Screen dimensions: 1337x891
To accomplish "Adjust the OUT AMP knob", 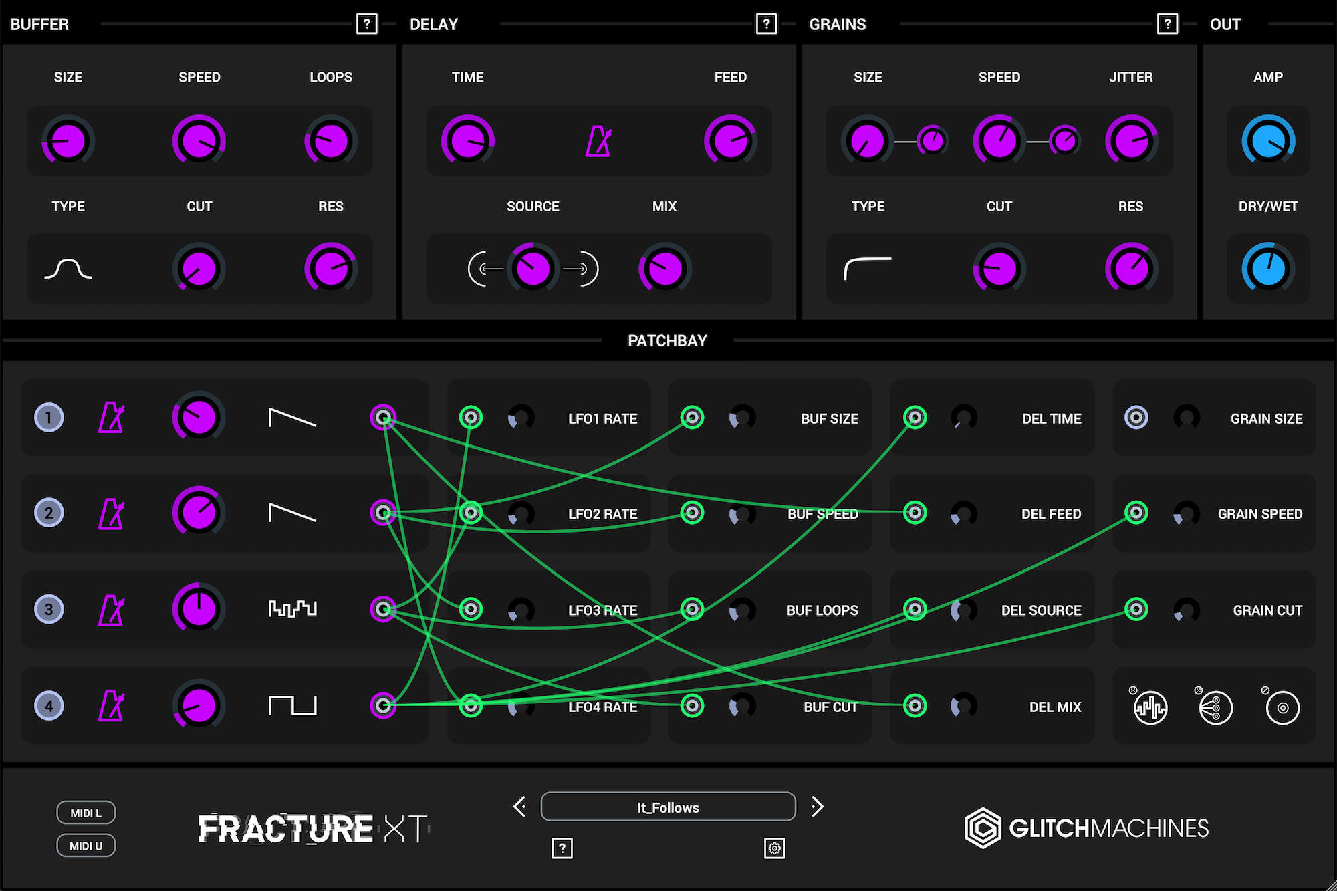I will (x=1268, y=141).
